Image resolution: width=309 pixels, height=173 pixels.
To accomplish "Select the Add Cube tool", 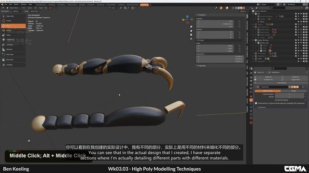I will [x=14, y=54].
